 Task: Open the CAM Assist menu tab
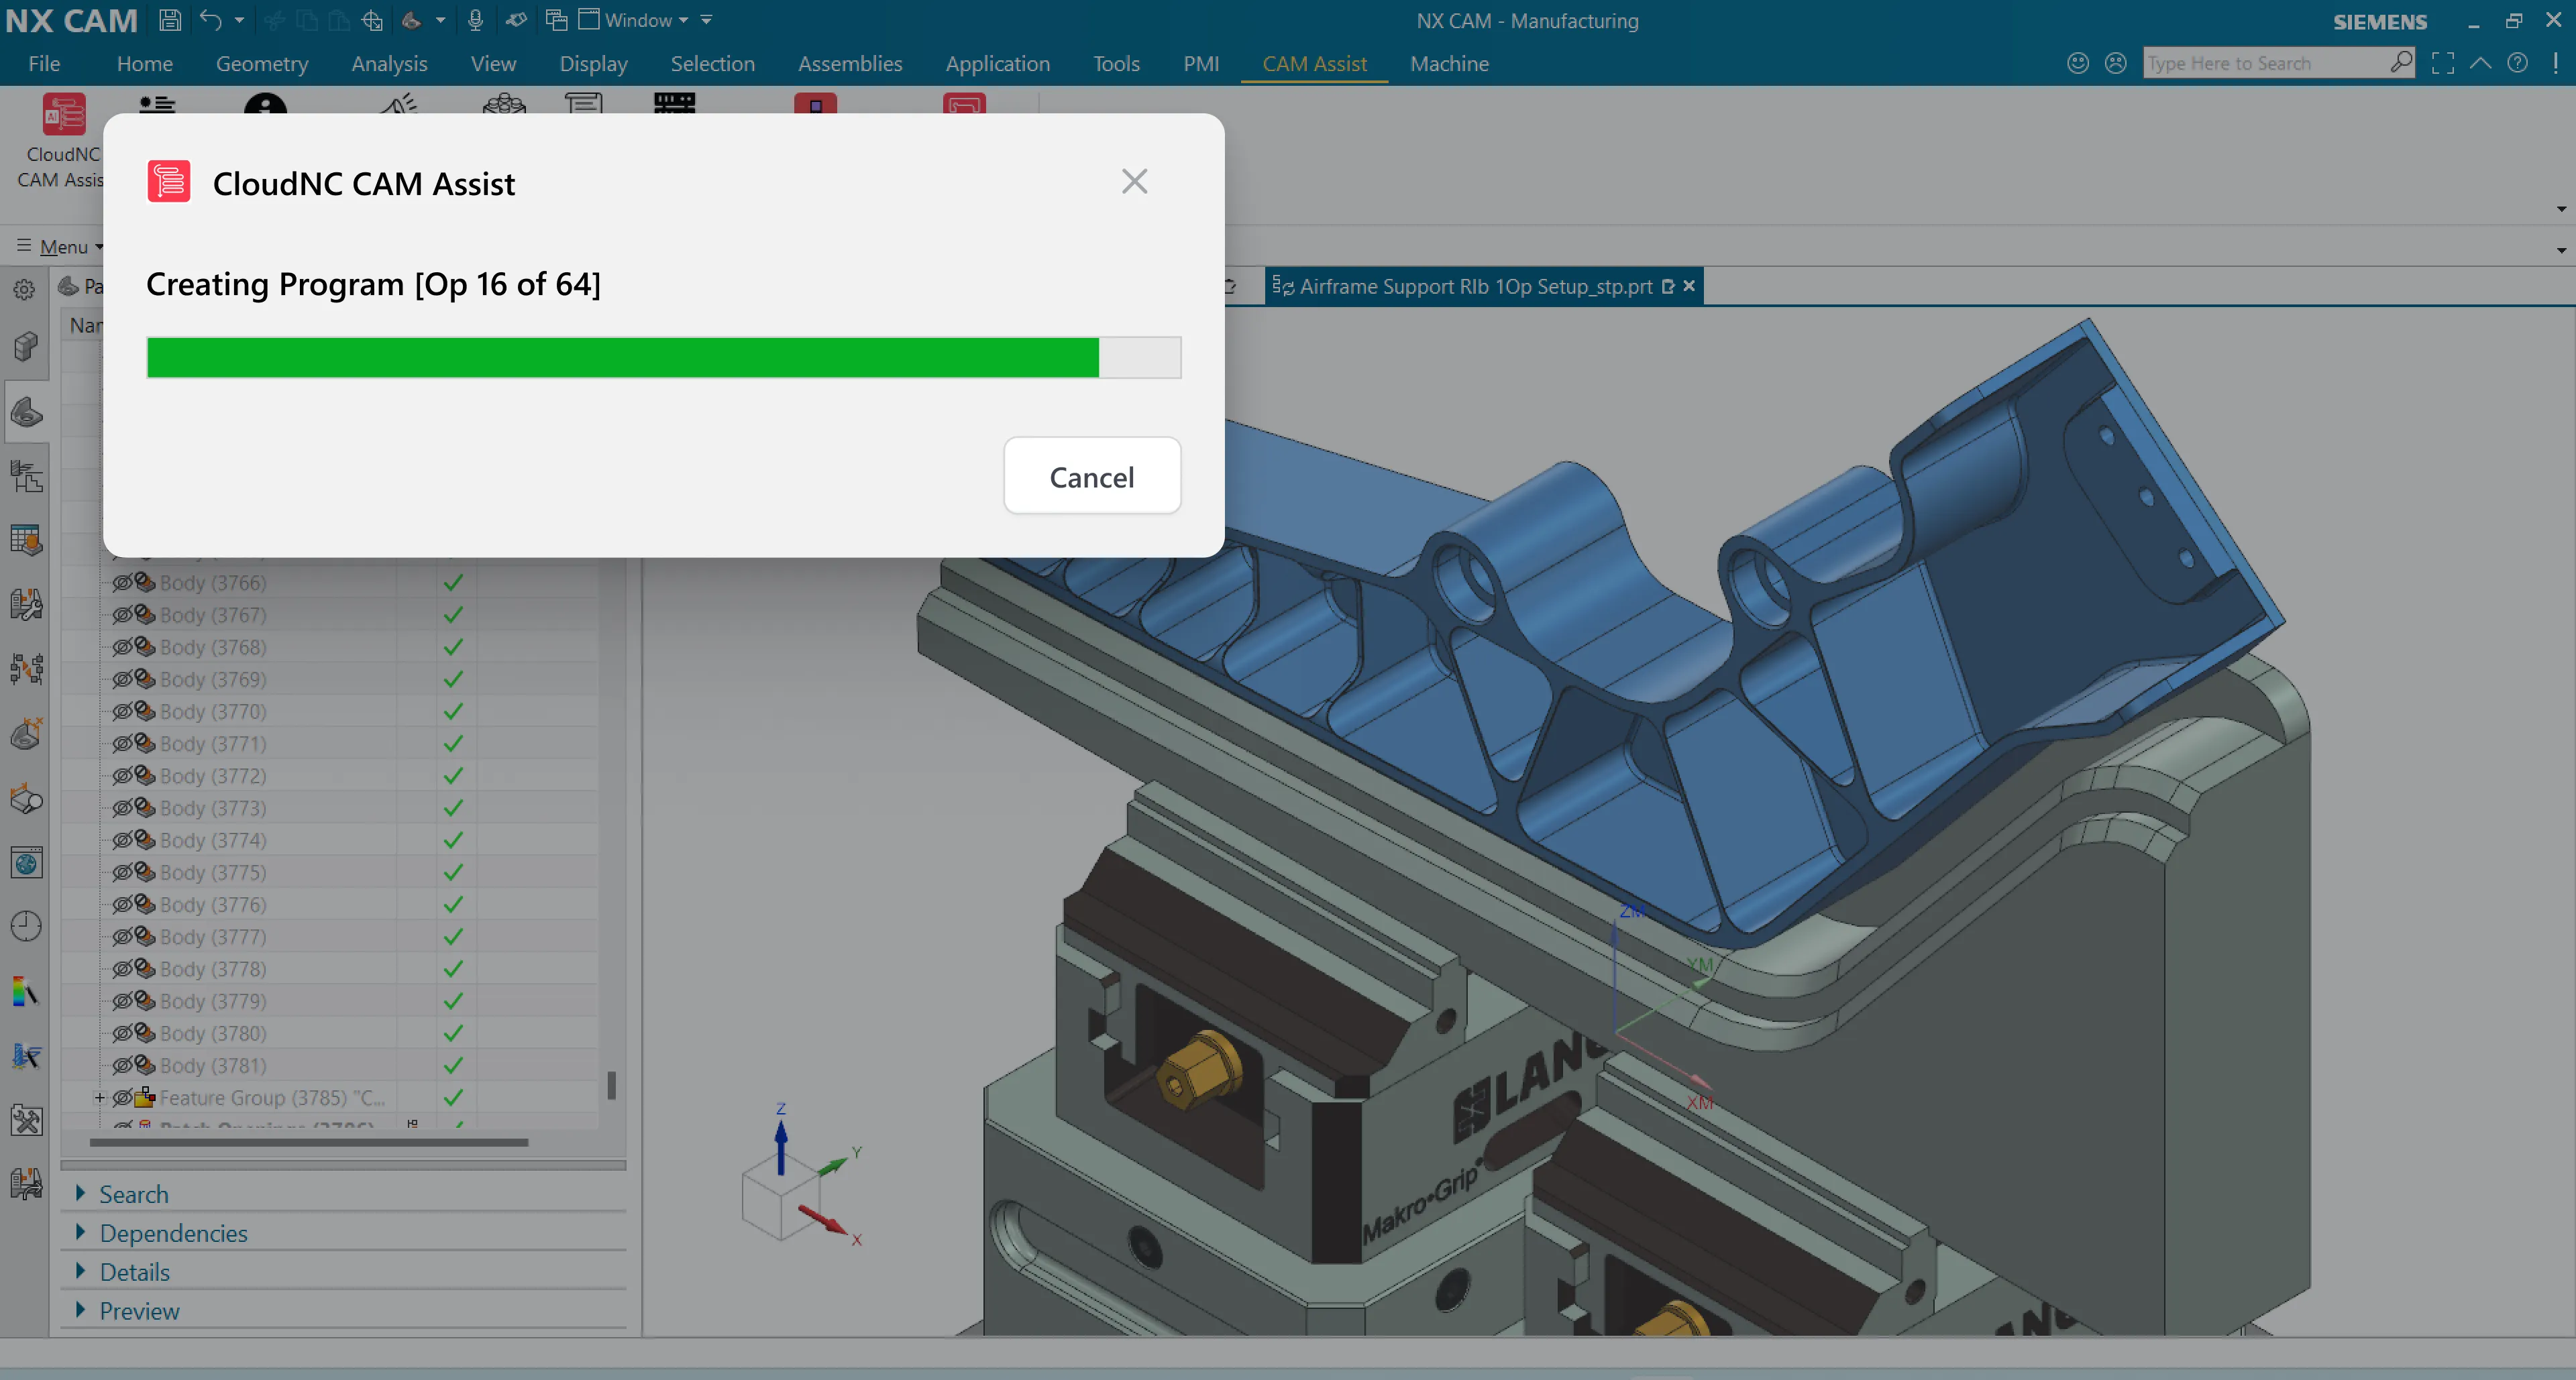click(1313, 63)
